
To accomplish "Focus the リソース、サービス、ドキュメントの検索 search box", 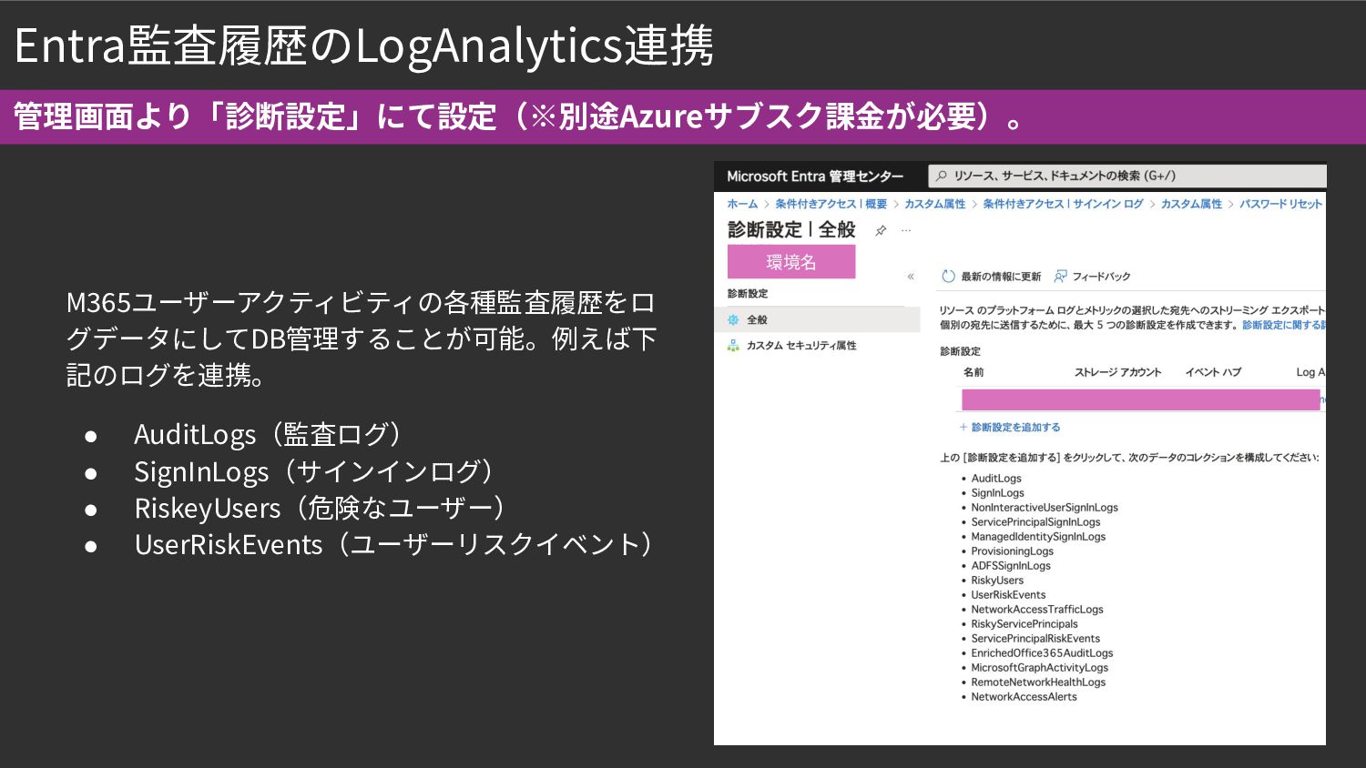I will click(x=1127, y=176).
